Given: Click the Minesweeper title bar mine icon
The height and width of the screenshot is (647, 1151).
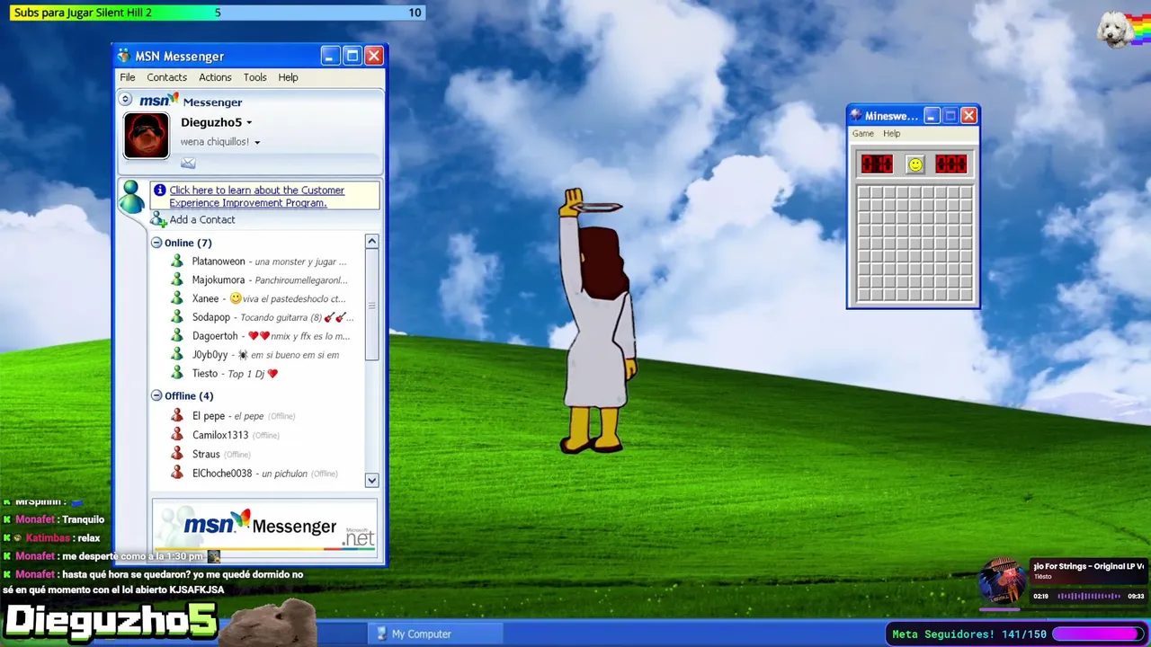Looking at the screenshot, I should (856, 116).
